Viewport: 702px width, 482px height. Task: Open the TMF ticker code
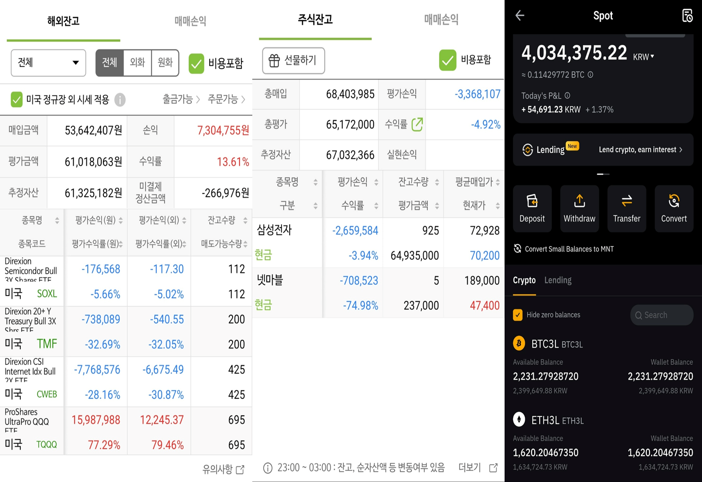47,344
